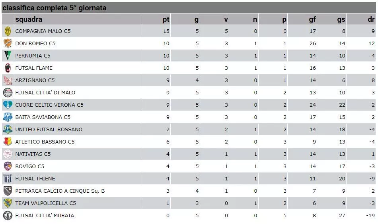This screenshot has height=224, width=378.
Task: Select the Cuore Celtic Verona heart logo
Action: point(8,105)
